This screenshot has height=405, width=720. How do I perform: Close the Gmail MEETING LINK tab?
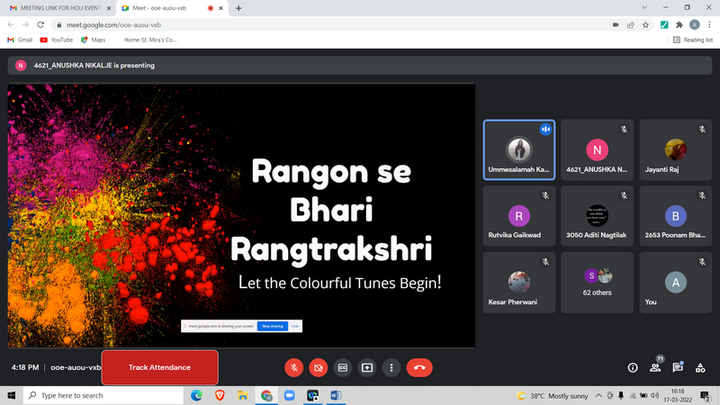[109, 8]
